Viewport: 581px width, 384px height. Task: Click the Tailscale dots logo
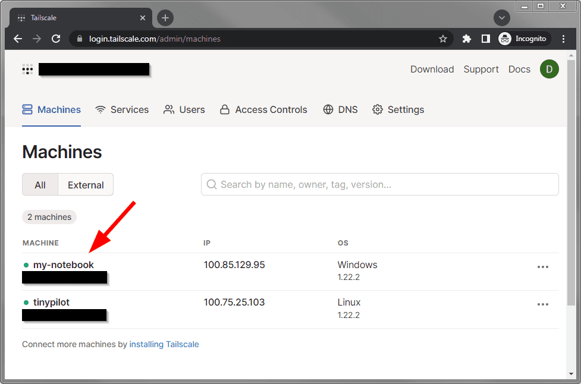click(27, 69)
